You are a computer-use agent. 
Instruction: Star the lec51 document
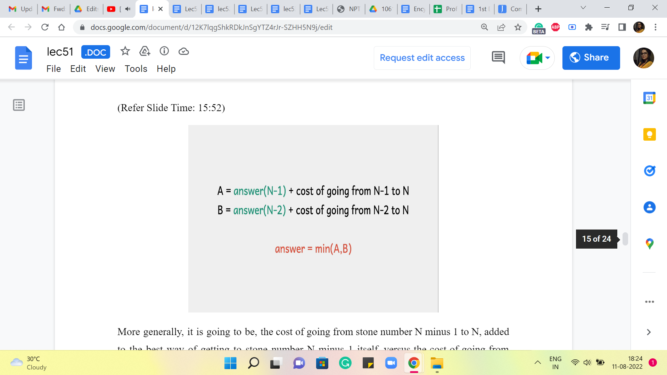(125, 51)
